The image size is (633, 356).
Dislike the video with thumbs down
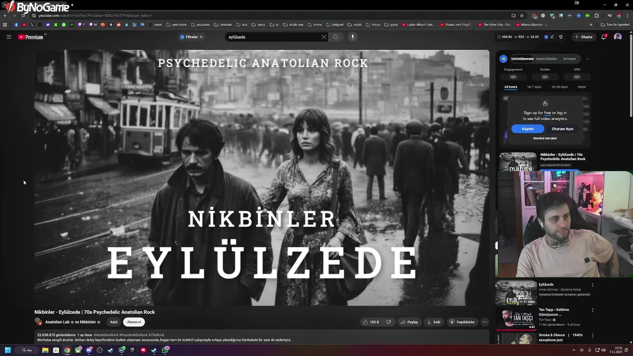[389, 322]
